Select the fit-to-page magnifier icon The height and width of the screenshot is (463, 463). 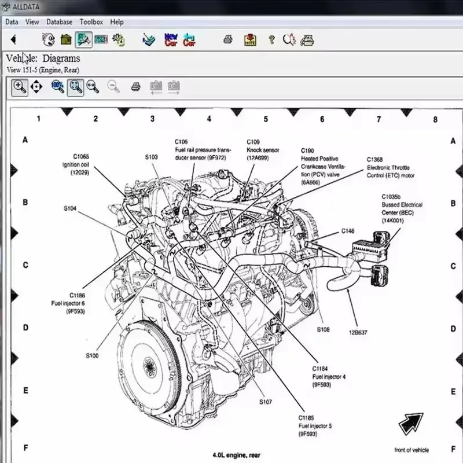(x=75, y=86)
